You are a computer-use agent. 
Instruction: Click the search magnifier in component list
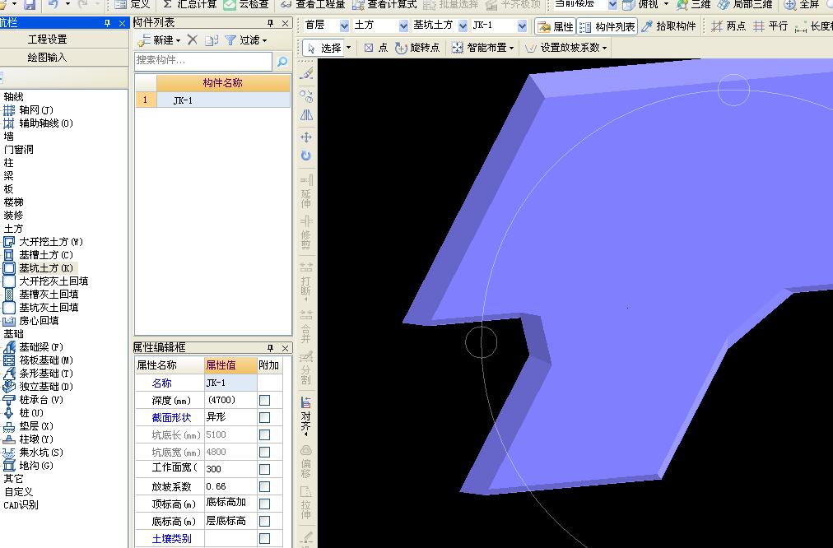coord(282,62)
